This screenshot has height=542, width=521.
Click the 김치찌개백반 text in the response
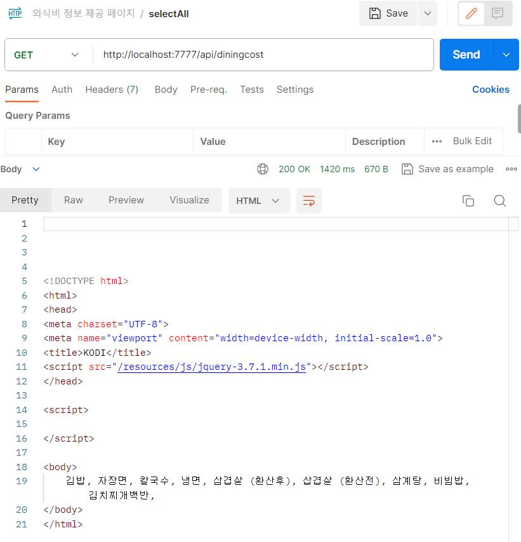[119, 496]
